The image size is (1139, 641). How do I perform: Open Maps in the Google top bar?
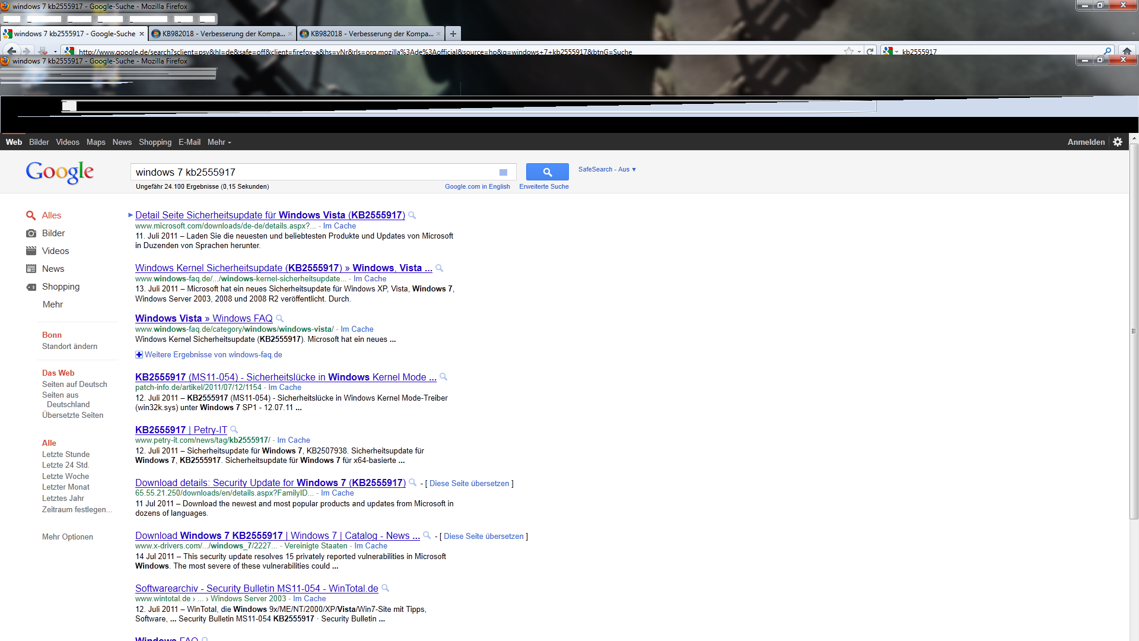[x=96, y=142]
